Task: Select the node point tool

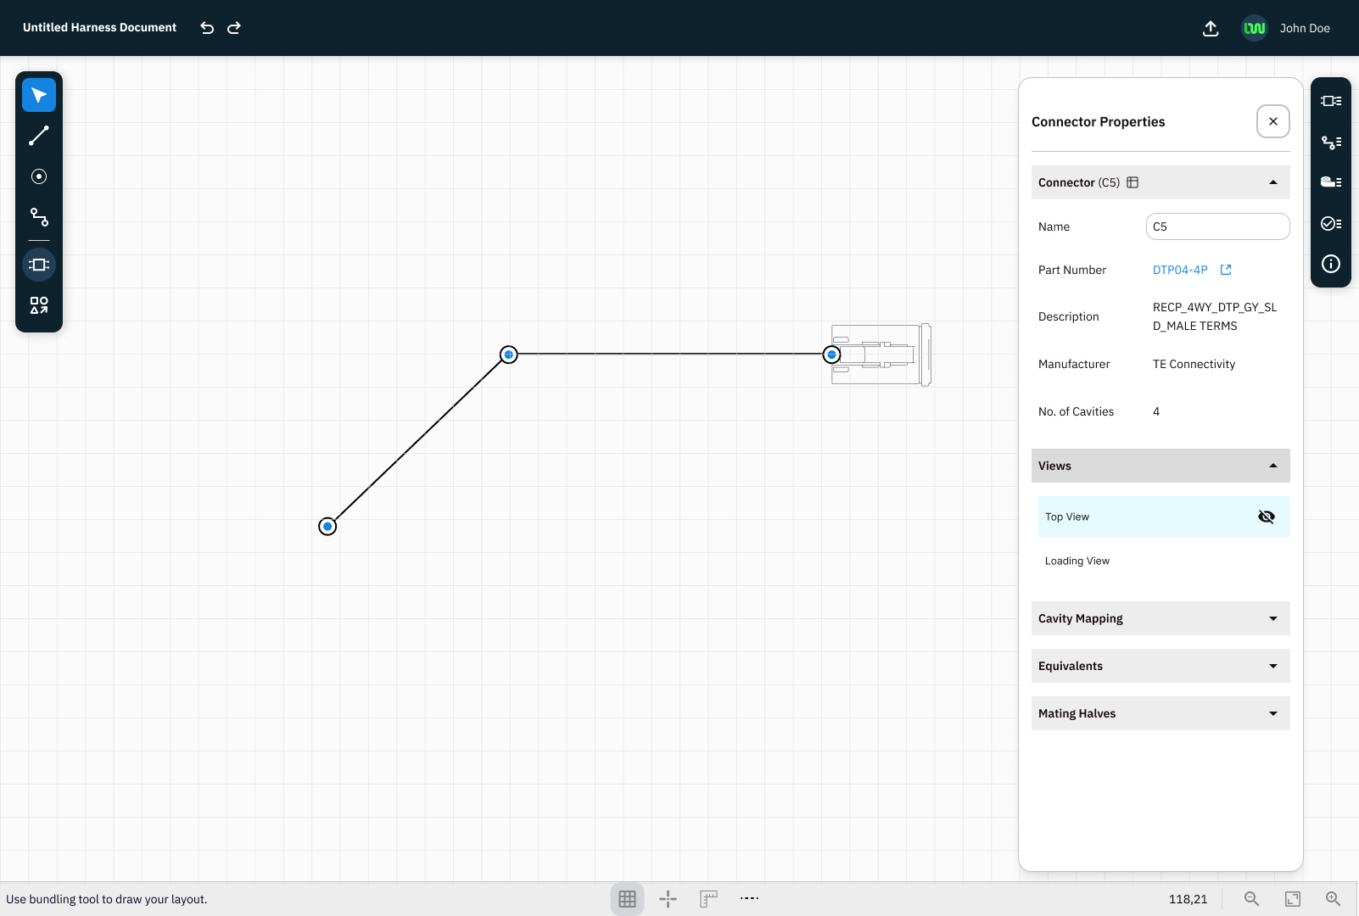Action: tap(39, 176)
